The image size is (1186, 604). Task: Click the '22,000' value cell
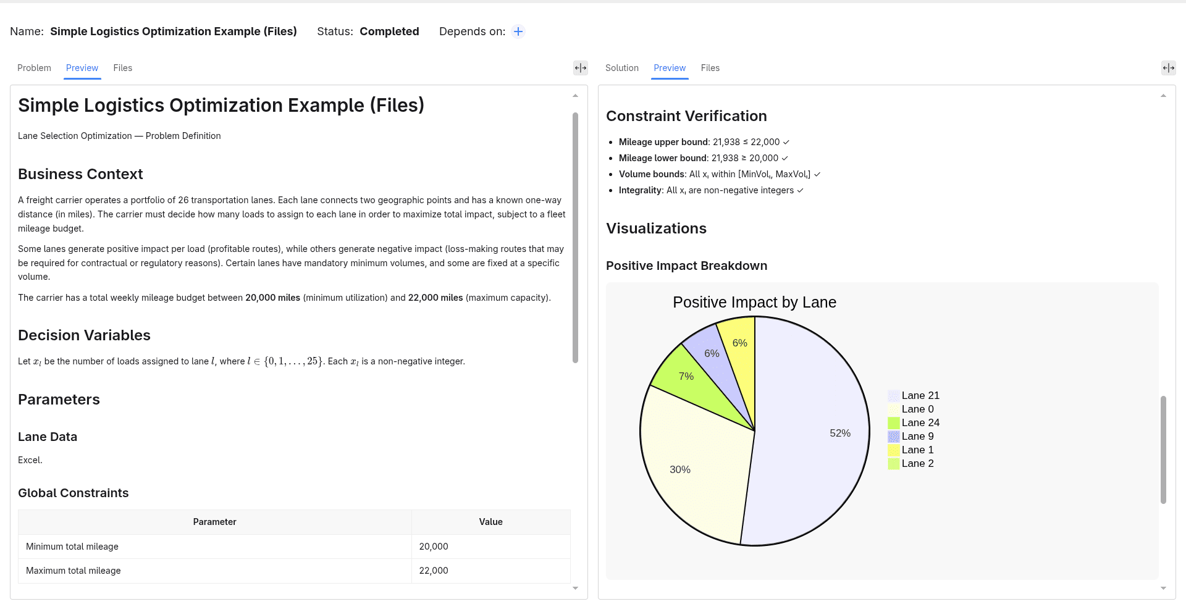(491, 571)
